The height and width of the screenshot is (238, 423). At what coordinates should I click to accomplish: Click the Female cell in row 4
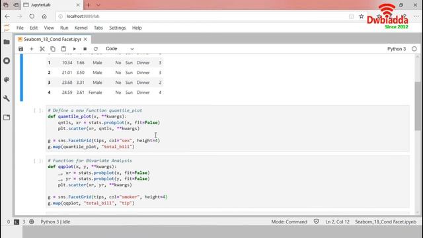[x=95, y=93]
